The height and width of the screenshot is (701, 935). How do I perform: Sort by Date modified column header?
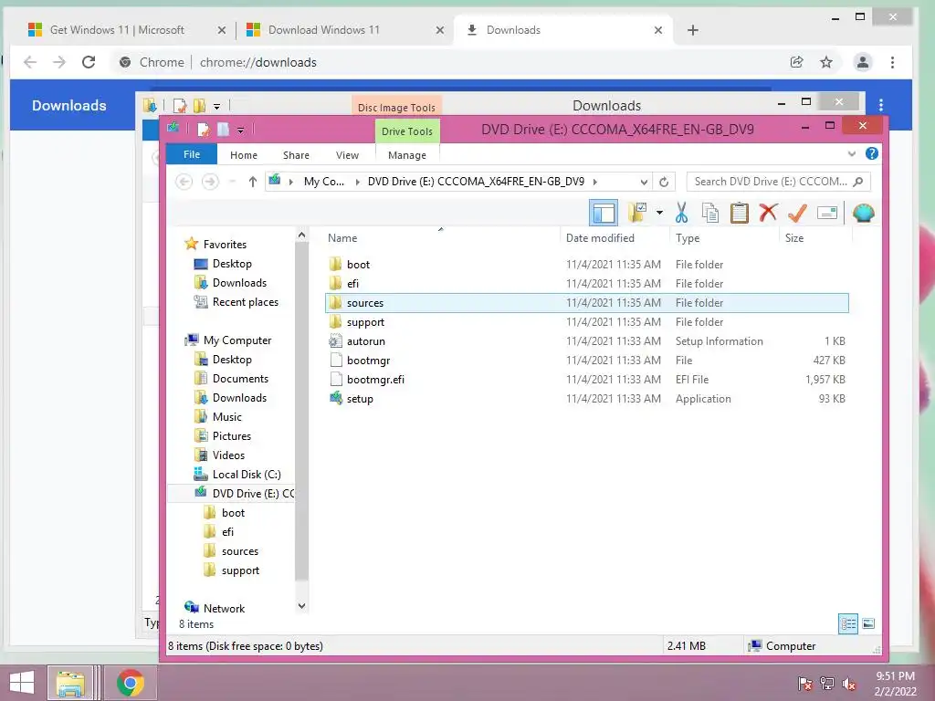point(600,238)
